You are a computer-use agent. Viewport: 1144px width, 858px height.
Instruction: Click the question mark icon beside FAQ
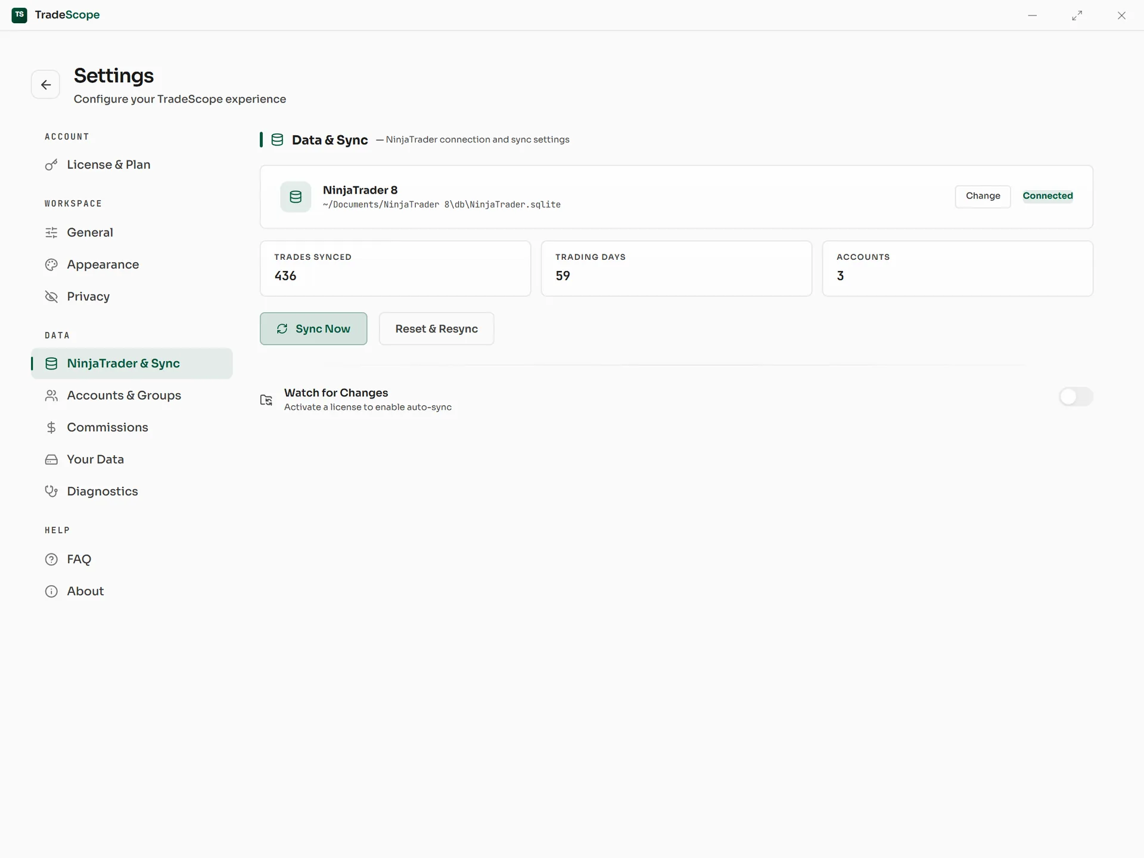coord(51,559)
